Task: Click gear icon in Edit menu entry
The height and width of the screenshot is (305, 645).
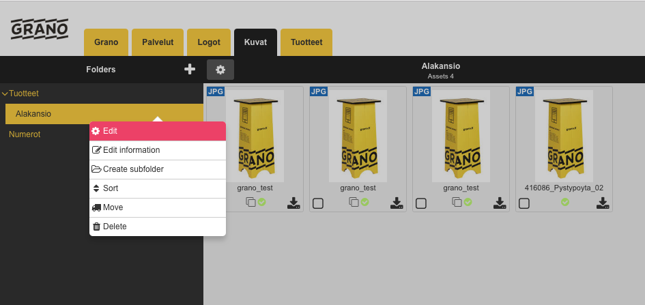Action: tap(96, 131)
